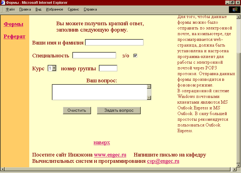The height and width of the screenshot is (173, 241).
Task: Follow the Формы sidebar link
Action: [14, 24]
